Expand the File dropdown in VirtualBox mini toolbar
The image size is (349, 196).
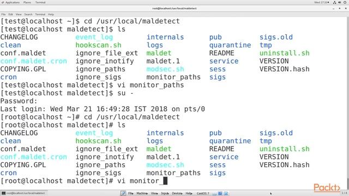[131, 194]
